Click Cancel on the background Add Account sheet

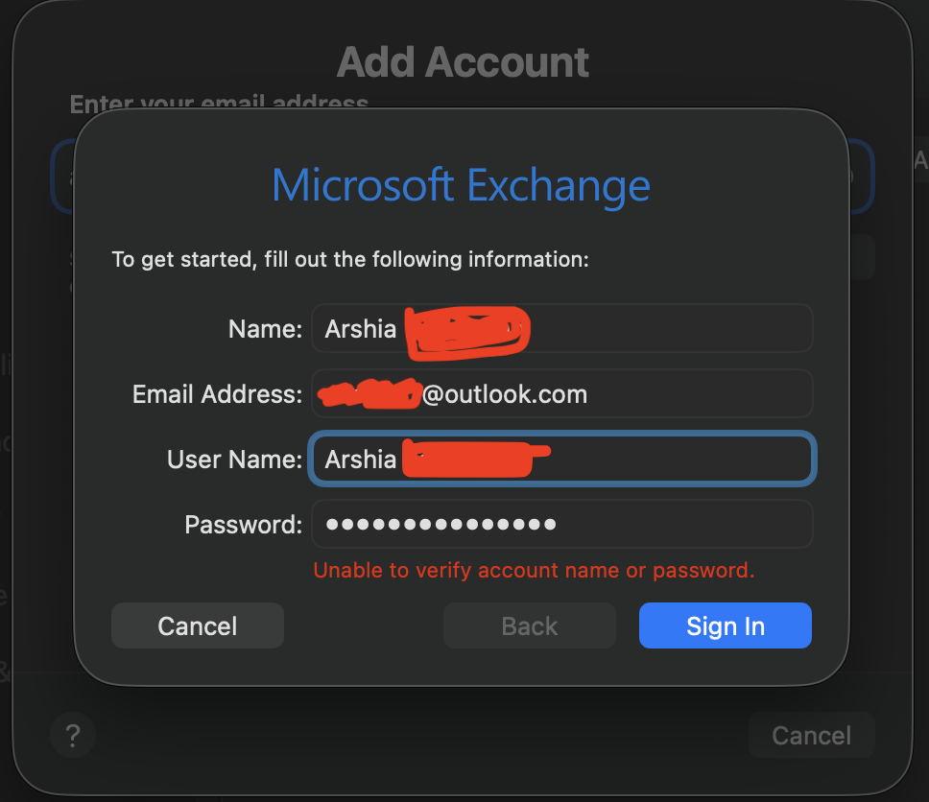coord(811,735)
